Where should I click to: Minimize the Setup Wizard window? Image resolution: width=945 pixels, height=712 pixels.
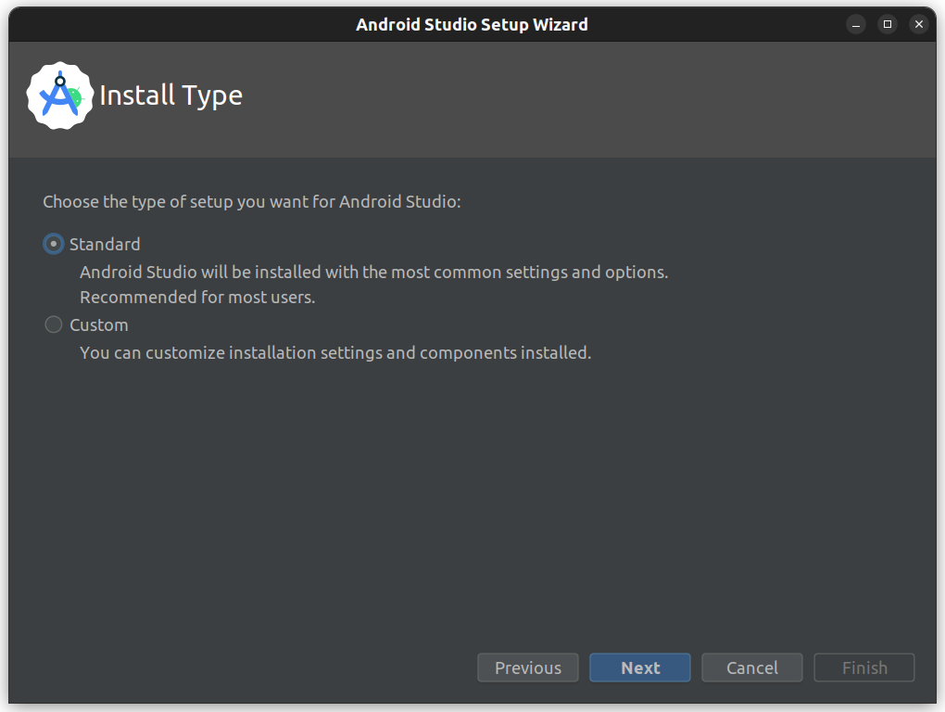pos(856,24)
